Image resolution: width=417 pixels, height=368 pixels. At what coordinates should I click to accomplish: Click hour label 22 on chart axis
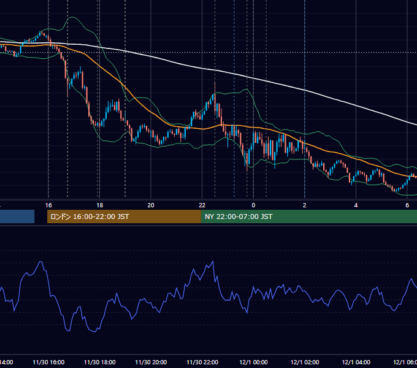point(202,205)
